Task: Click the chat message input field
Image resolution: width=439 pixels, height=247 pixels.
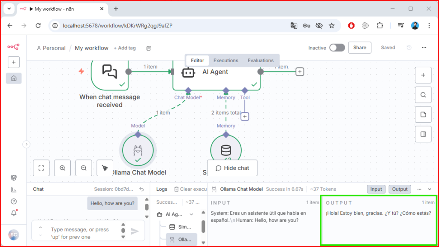Action: 81,232
